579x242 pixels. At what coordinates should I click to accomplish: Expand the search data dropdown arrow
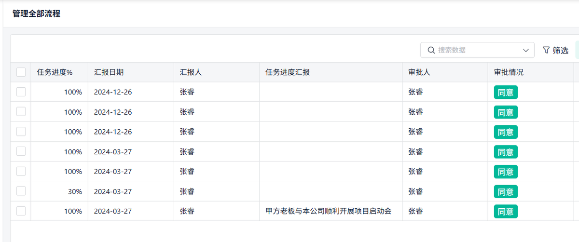526,50
